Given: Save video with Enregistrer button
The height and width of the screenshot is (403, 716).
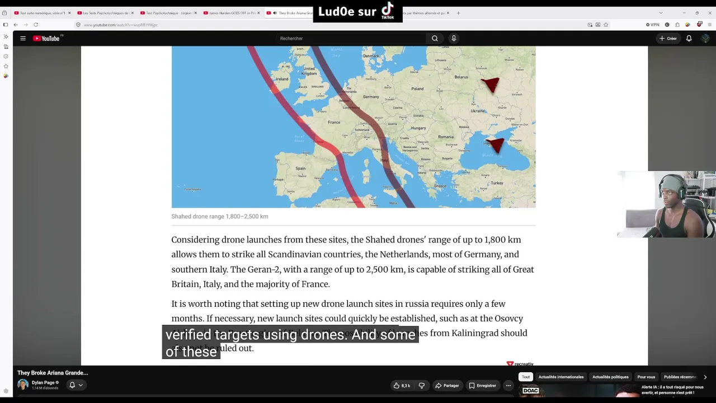Looking at the screenshot, I should (482, 385).
